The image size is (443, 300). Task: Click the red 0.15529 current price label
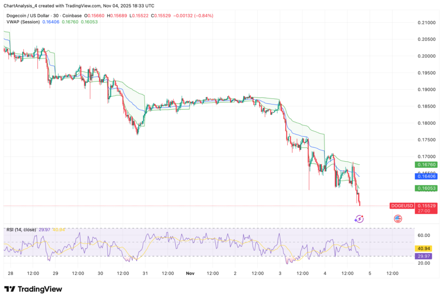coord(426,205)
